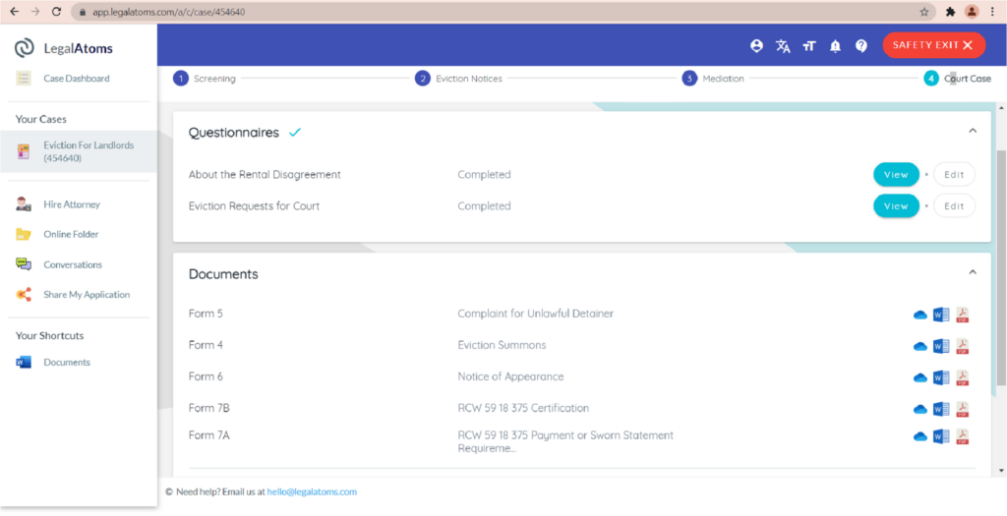The width and height of the screenshot is (1007, 516).
Task: Click the text size icon
Action: tap(809, 46)
